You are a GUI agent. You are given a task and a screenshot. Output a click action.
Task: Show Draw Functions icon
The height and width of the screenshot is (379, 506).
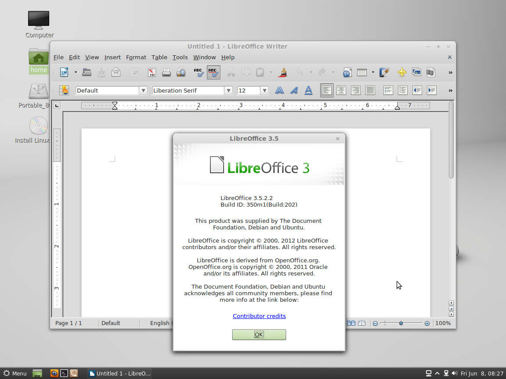click(x=384, y=72)
